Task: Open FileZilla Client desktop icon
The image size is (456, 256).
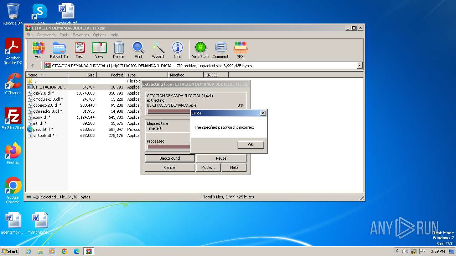Action: 13,119
